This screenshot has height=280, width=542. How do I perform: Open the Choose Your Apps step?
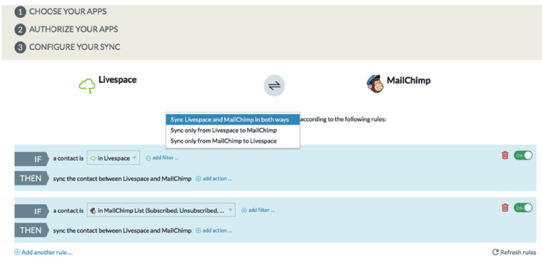click(x=68, y=12)
